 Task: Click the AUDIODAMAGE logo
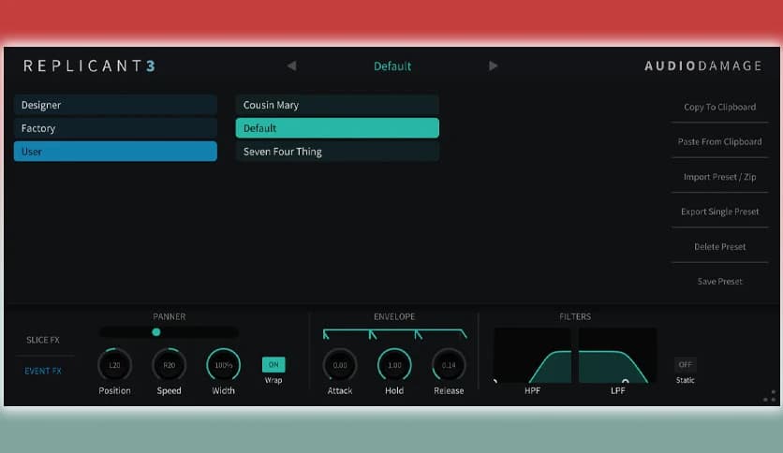click(703, 66)
